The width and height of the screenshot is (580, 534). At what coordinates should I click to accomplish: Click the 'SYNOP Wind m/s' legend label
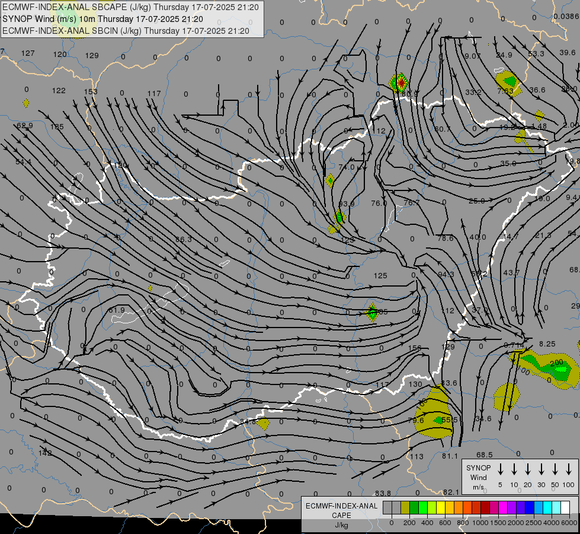[478, 477]
